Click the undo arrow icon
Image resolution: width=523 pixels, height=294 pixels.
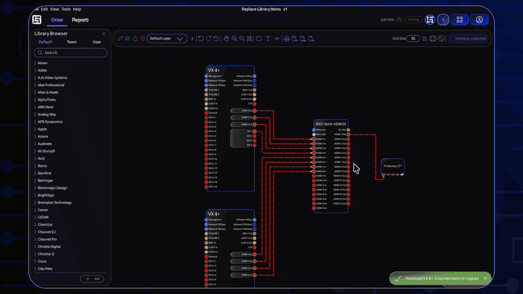(201, 39)
